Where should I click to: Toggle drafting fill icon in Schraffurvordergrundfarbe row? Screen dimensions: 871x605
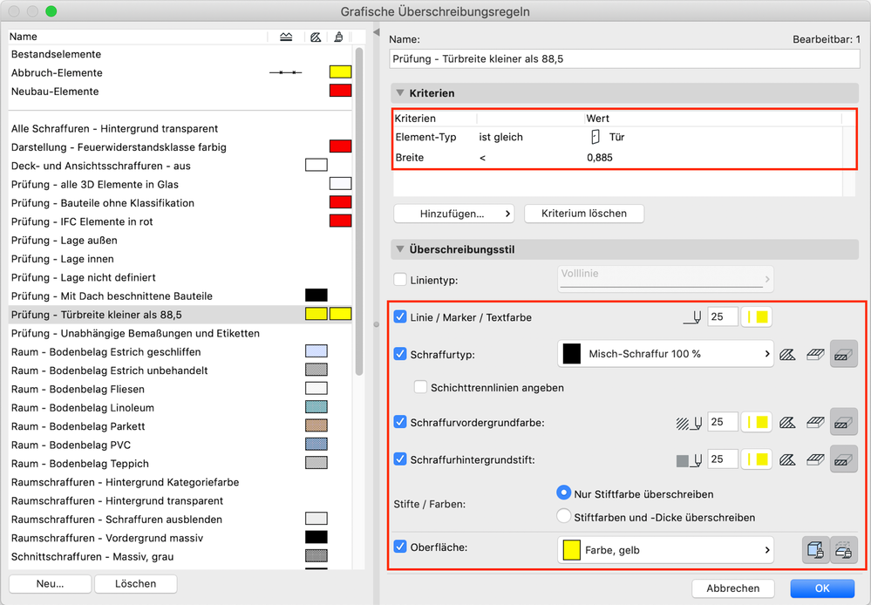tap(787, 423)
